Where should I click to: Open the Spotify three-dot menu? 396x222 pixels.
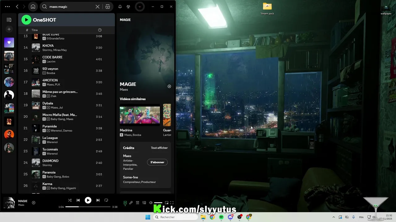coord(7,6)
